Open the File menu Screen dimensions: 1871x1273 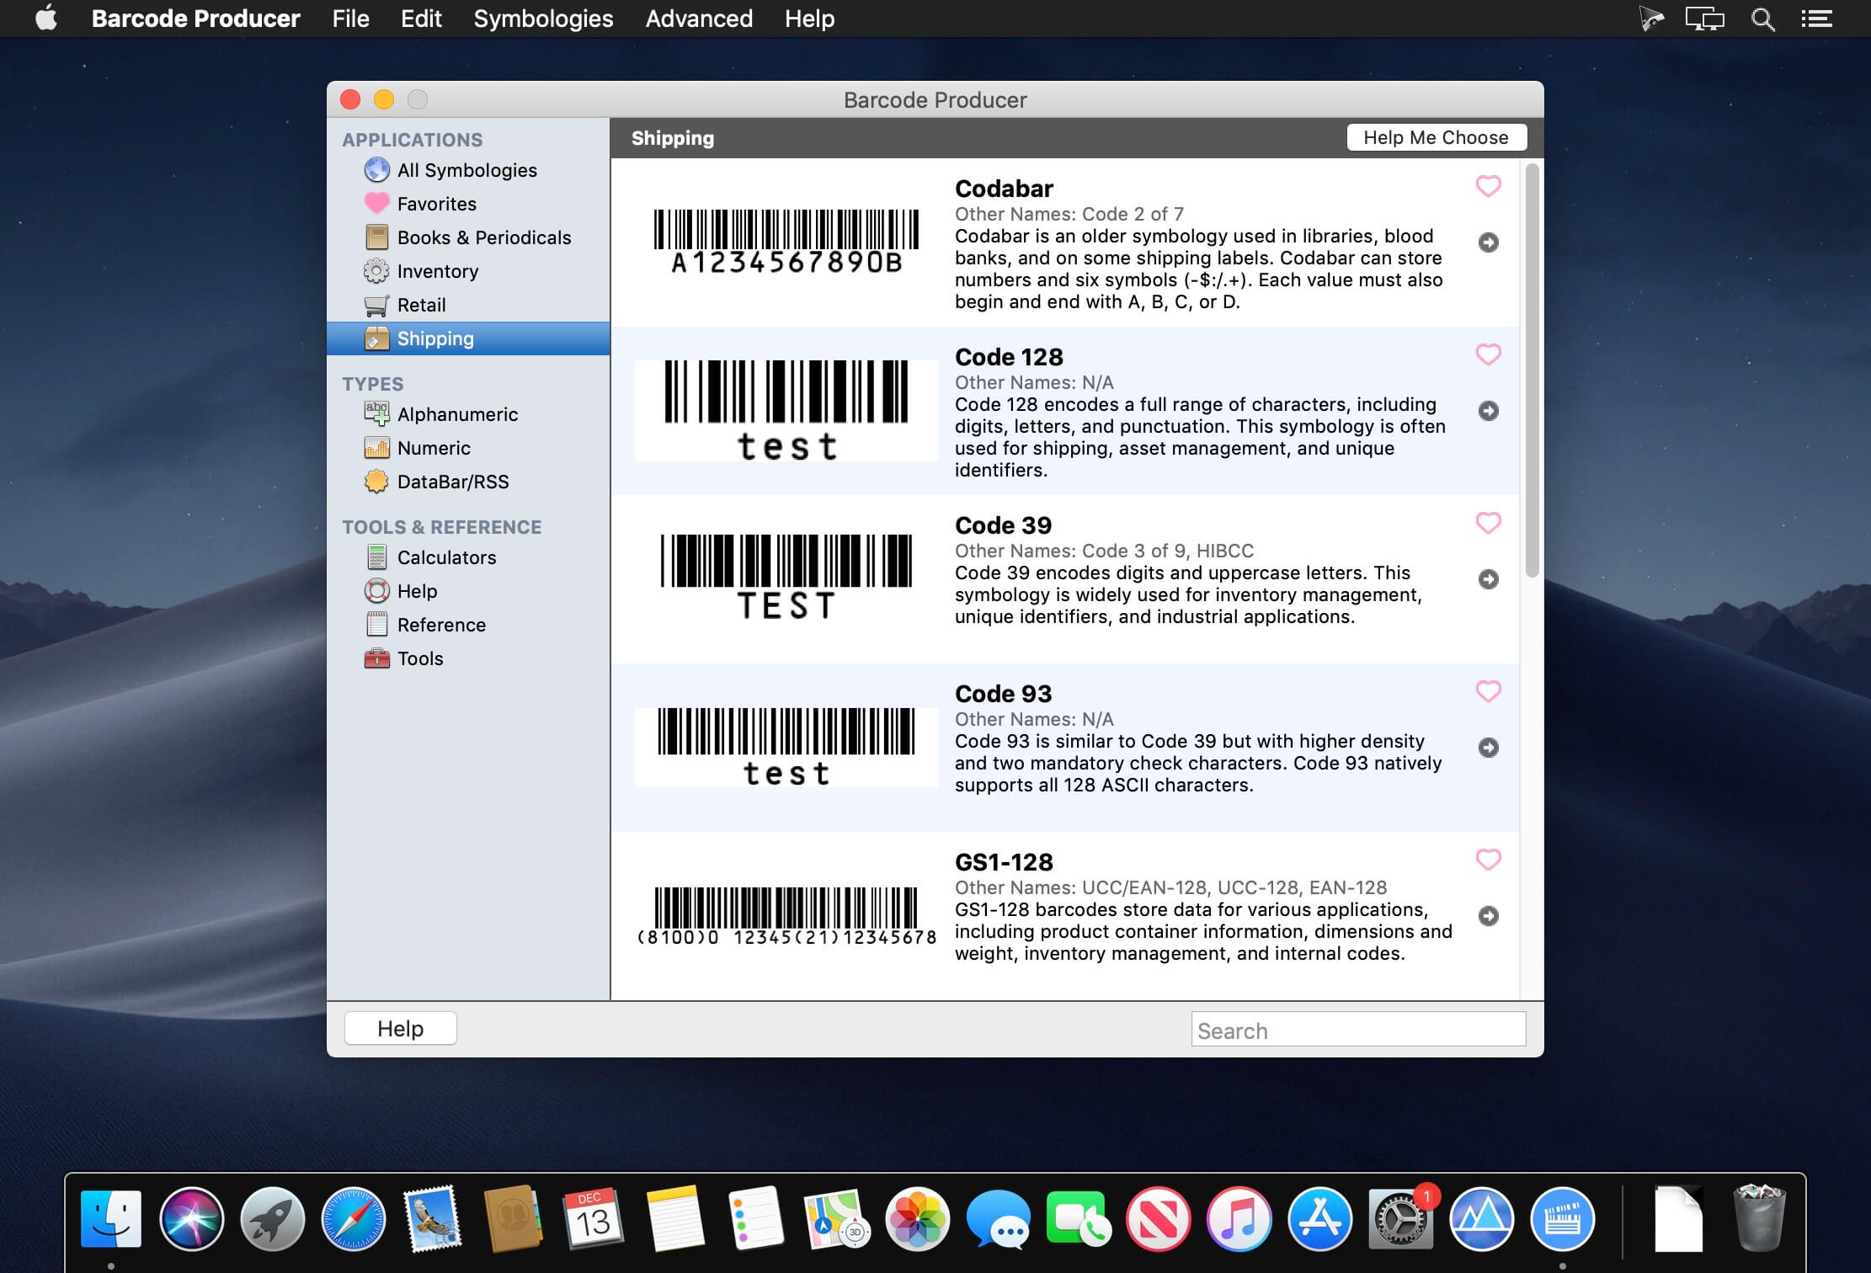click(350, 19)
